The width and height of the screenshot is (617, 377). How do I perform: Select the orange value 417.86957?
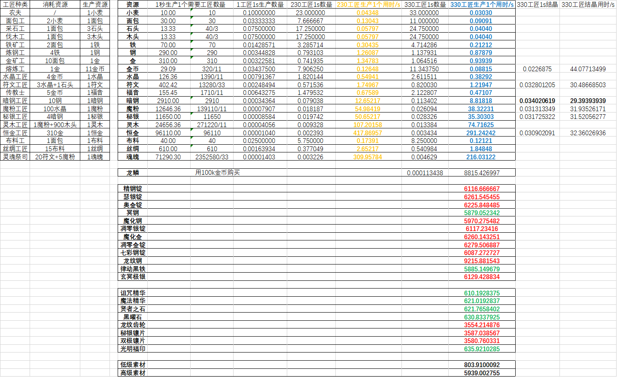(x=368, y=133)
